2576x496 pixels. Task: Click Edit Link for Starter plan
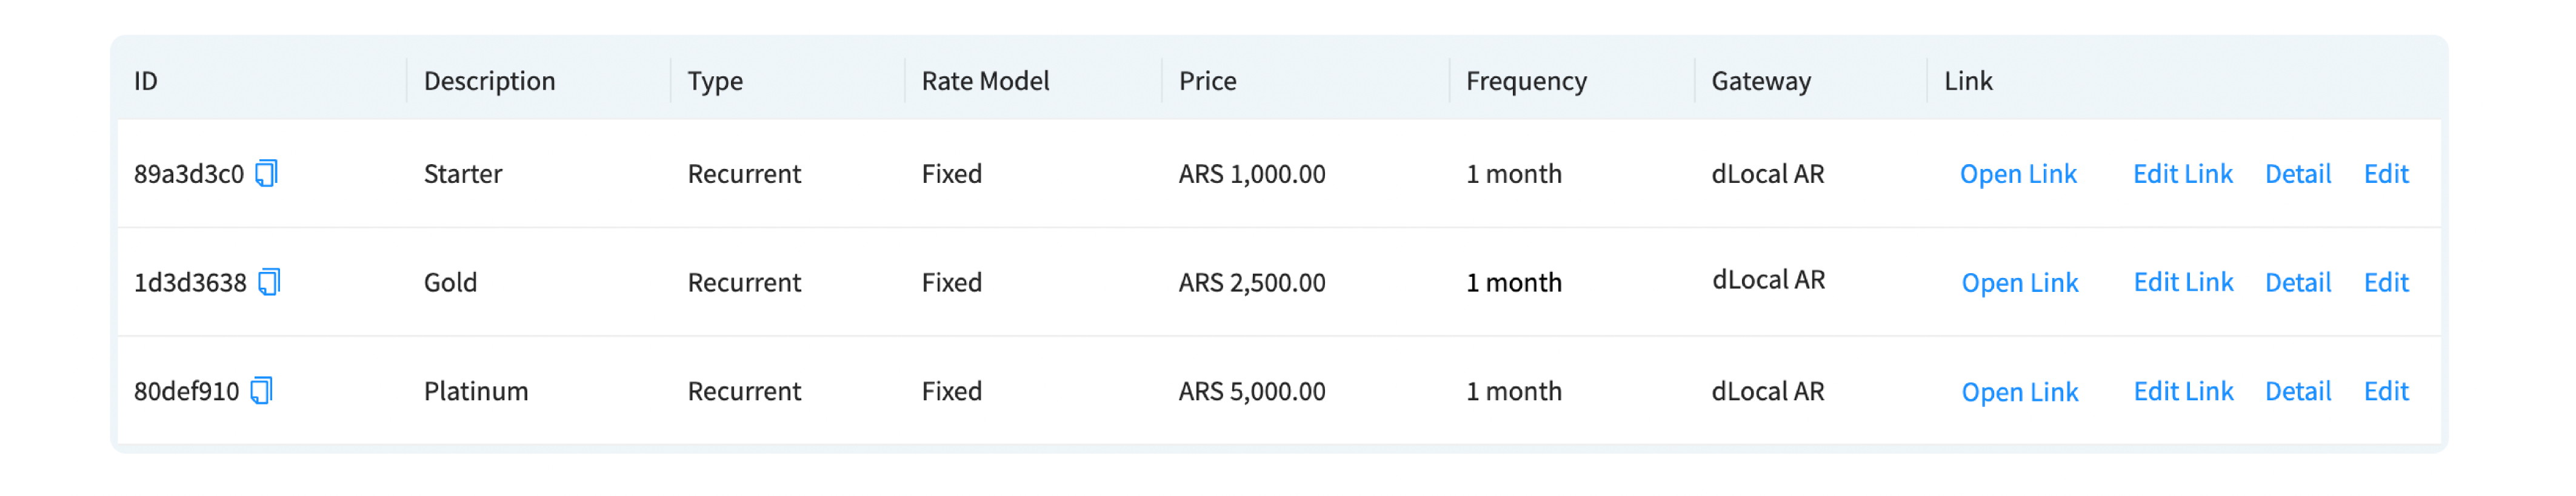point(2182,174)
